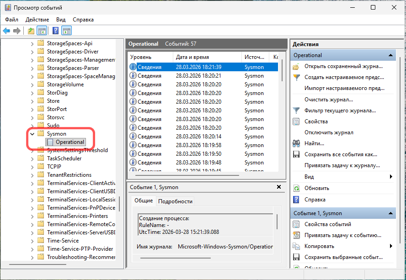
Task: Click the green Refresh icon in Actions
Action: pyautogui.click(x=296, y=188)
